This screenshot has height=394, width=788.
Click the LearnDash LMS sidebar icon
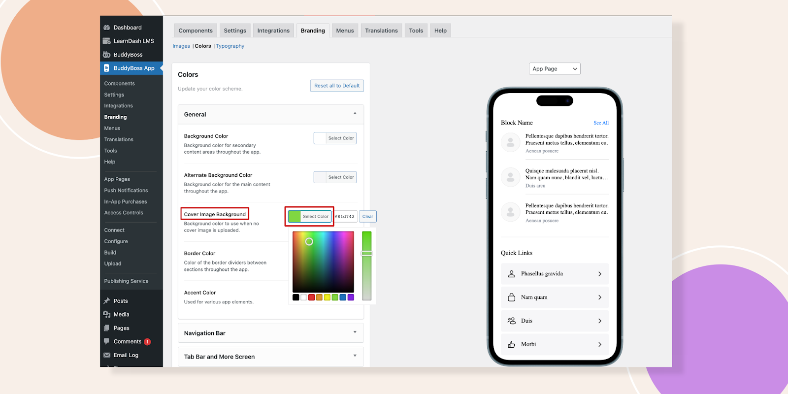click(x=107, y=41)
